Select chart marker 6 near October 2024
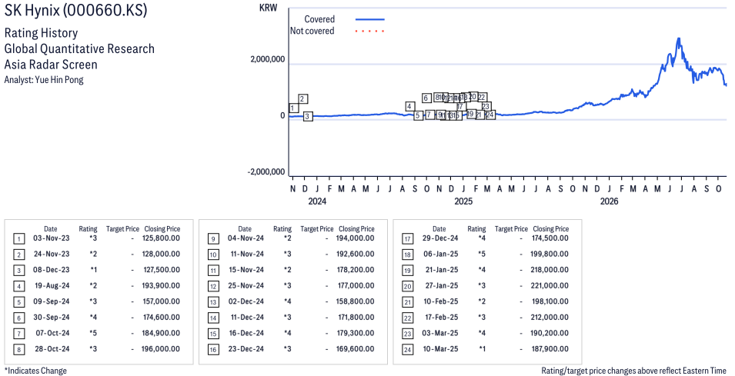735x376 pixels. click(426, 98)
